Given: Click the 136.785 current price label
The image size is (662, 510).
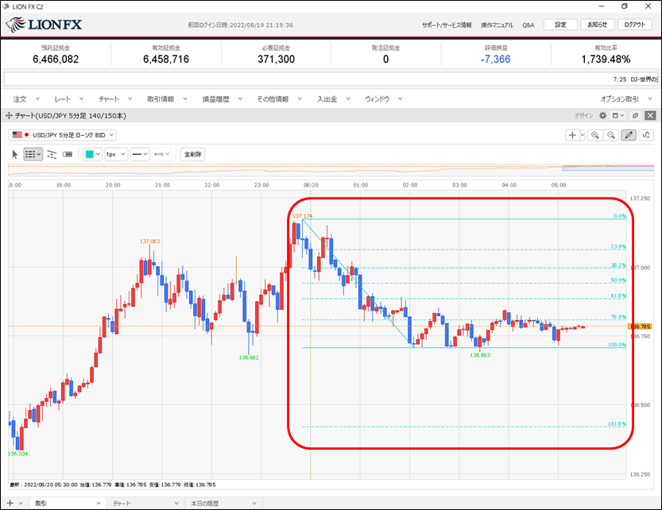Looking at the screenshot, I should tap(641, 326).
